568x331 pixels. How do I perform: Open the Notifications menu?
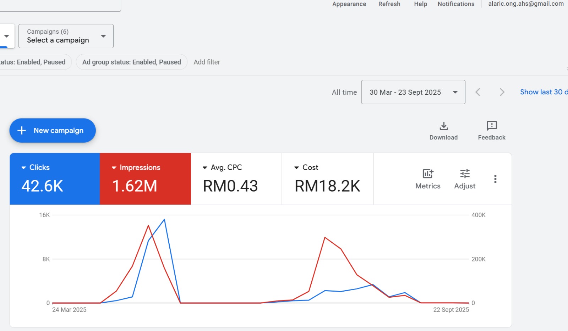click(x=456, y=4)
